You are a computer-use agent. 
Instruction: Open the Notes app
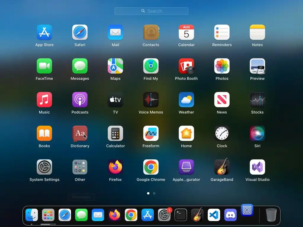257,32
